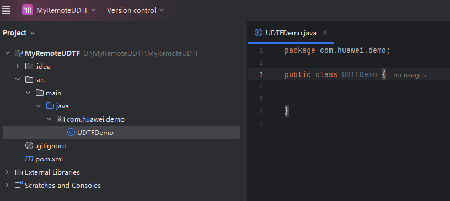This screenshot has width=450, height=201.
Task: Collapse the java source folder
Action: [39, 106]
